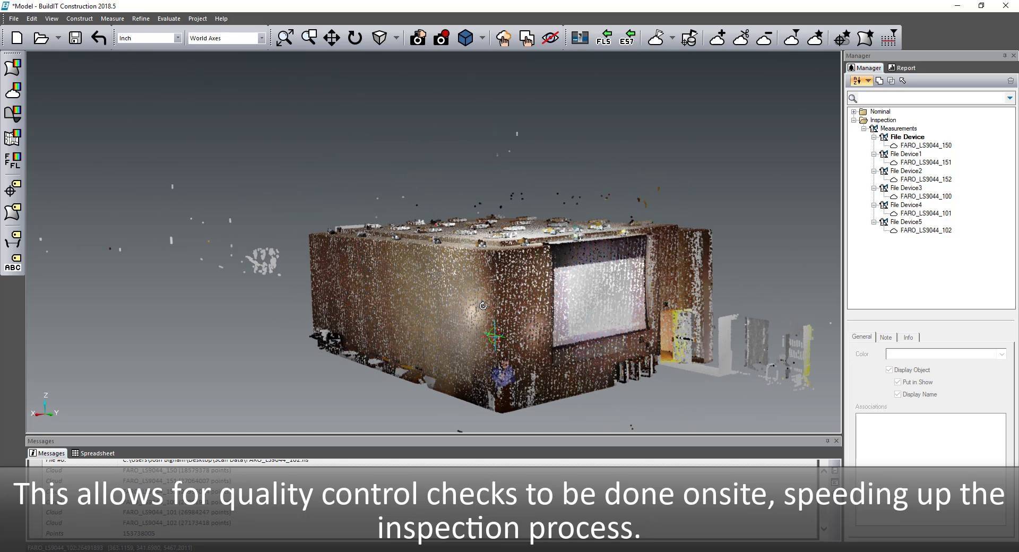The image size is (1019, 552).
Task: Open the World Axes dropdown
Action: coord(262,38)
